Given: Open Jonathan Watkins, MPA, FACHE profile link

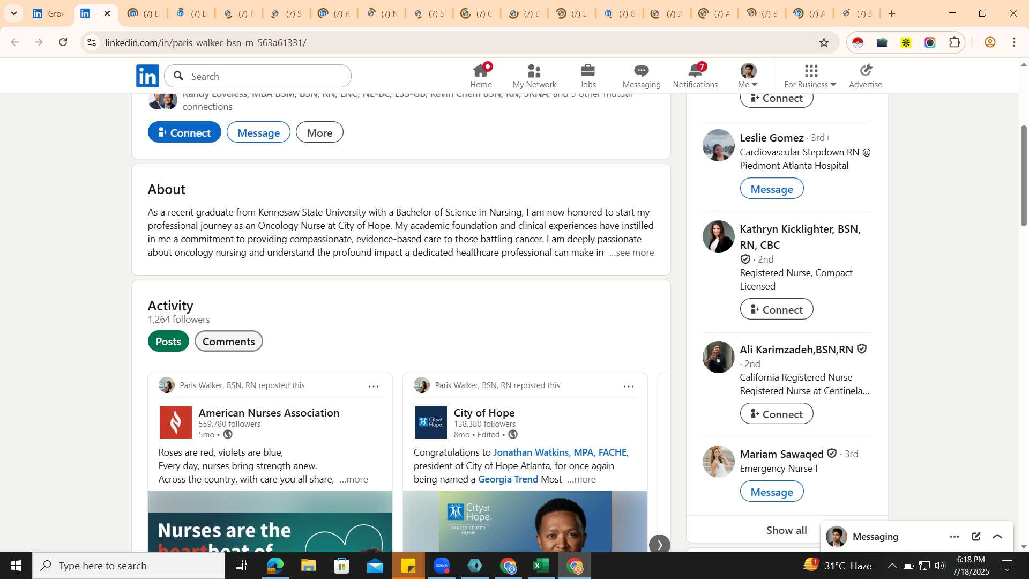Looking at the screenshot, I should [x=560, y=452].
